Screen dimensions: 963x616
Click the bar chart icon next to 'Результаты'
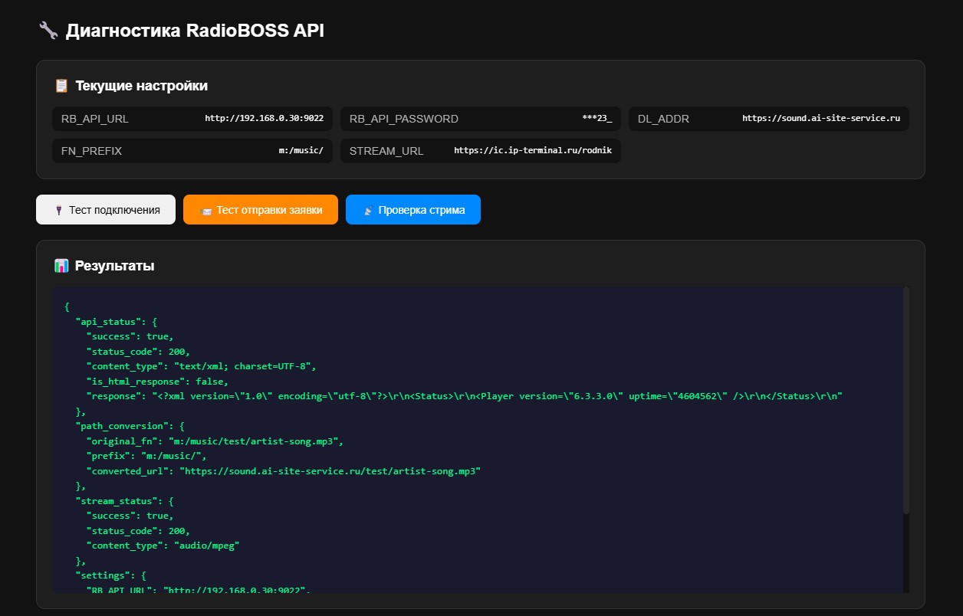[x=61, y=266]
